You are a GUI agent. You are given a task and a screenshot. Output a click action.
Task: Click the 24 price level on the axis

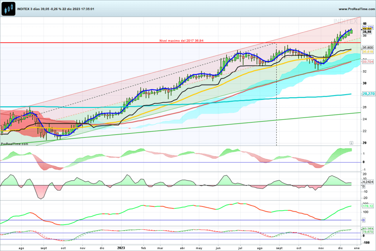coord(365,119)
